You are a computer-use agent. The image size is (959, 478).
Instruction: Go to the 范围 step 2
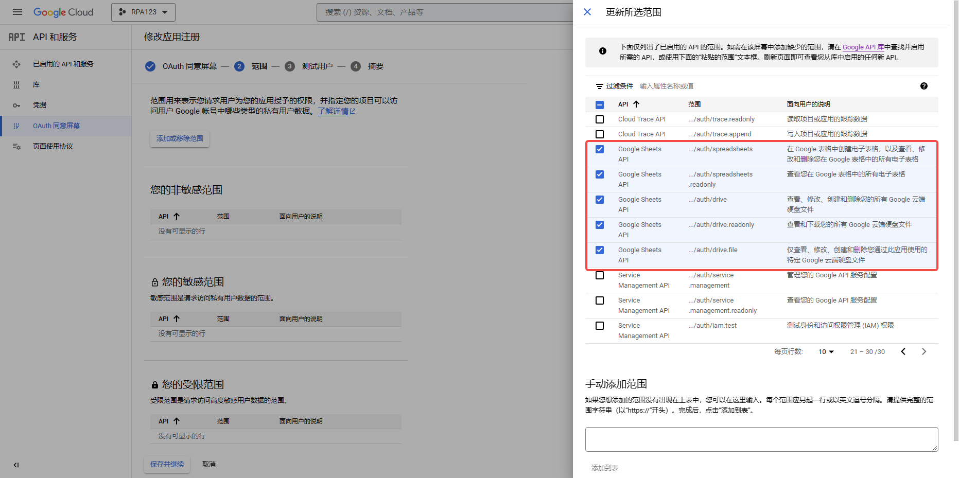(x=251, y=66)
